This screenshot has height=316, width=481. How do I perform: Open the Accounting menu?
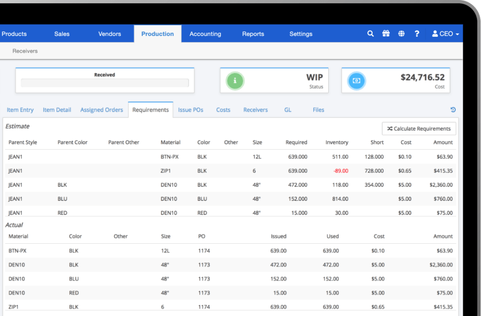coord(205,34)
